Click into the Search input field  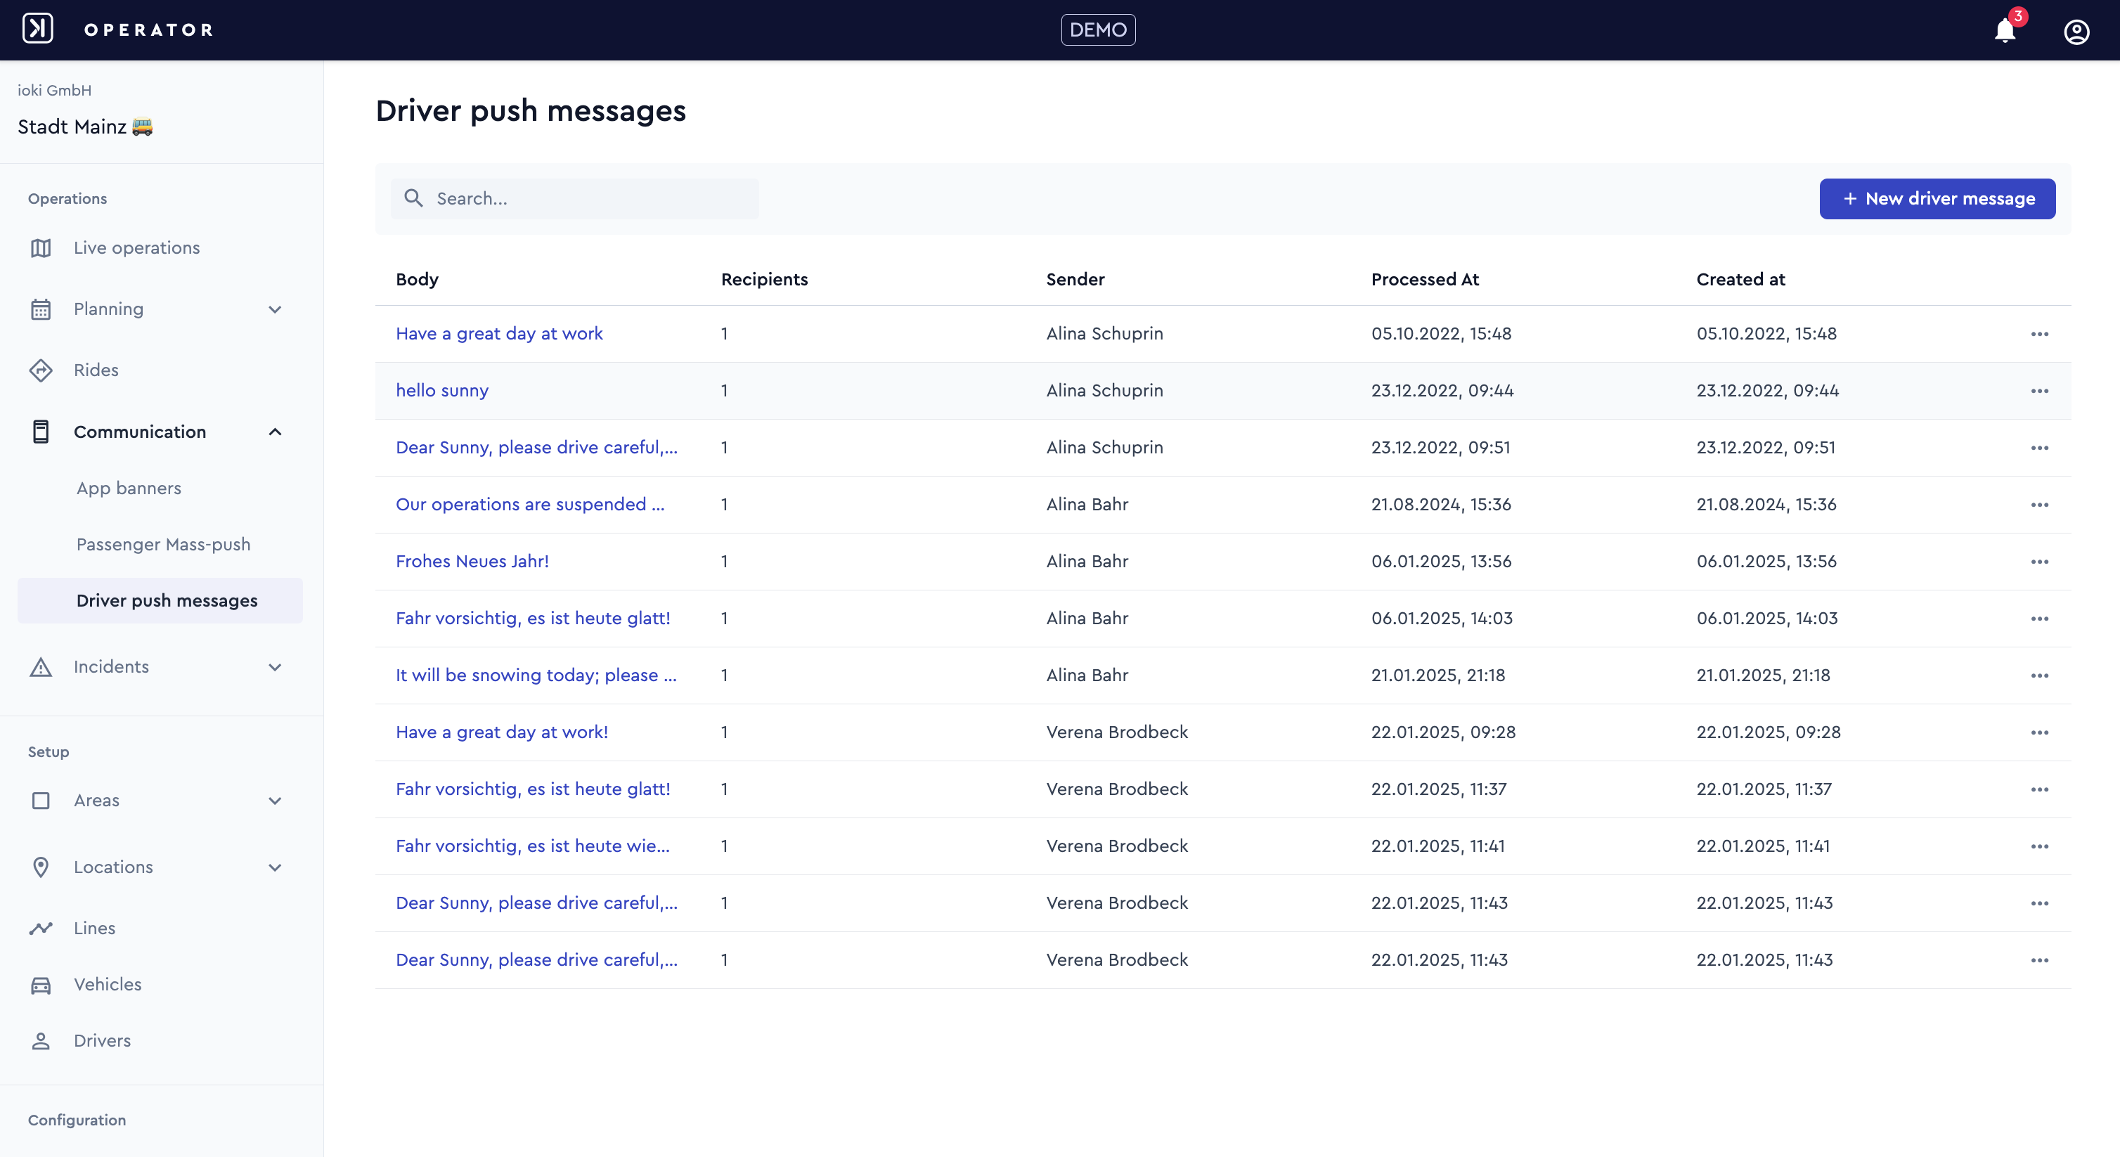[x=574, y=198]
